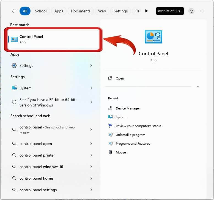214x200 pixels.
Task: Open the M account avatar
Action: (x=191, y=11)
